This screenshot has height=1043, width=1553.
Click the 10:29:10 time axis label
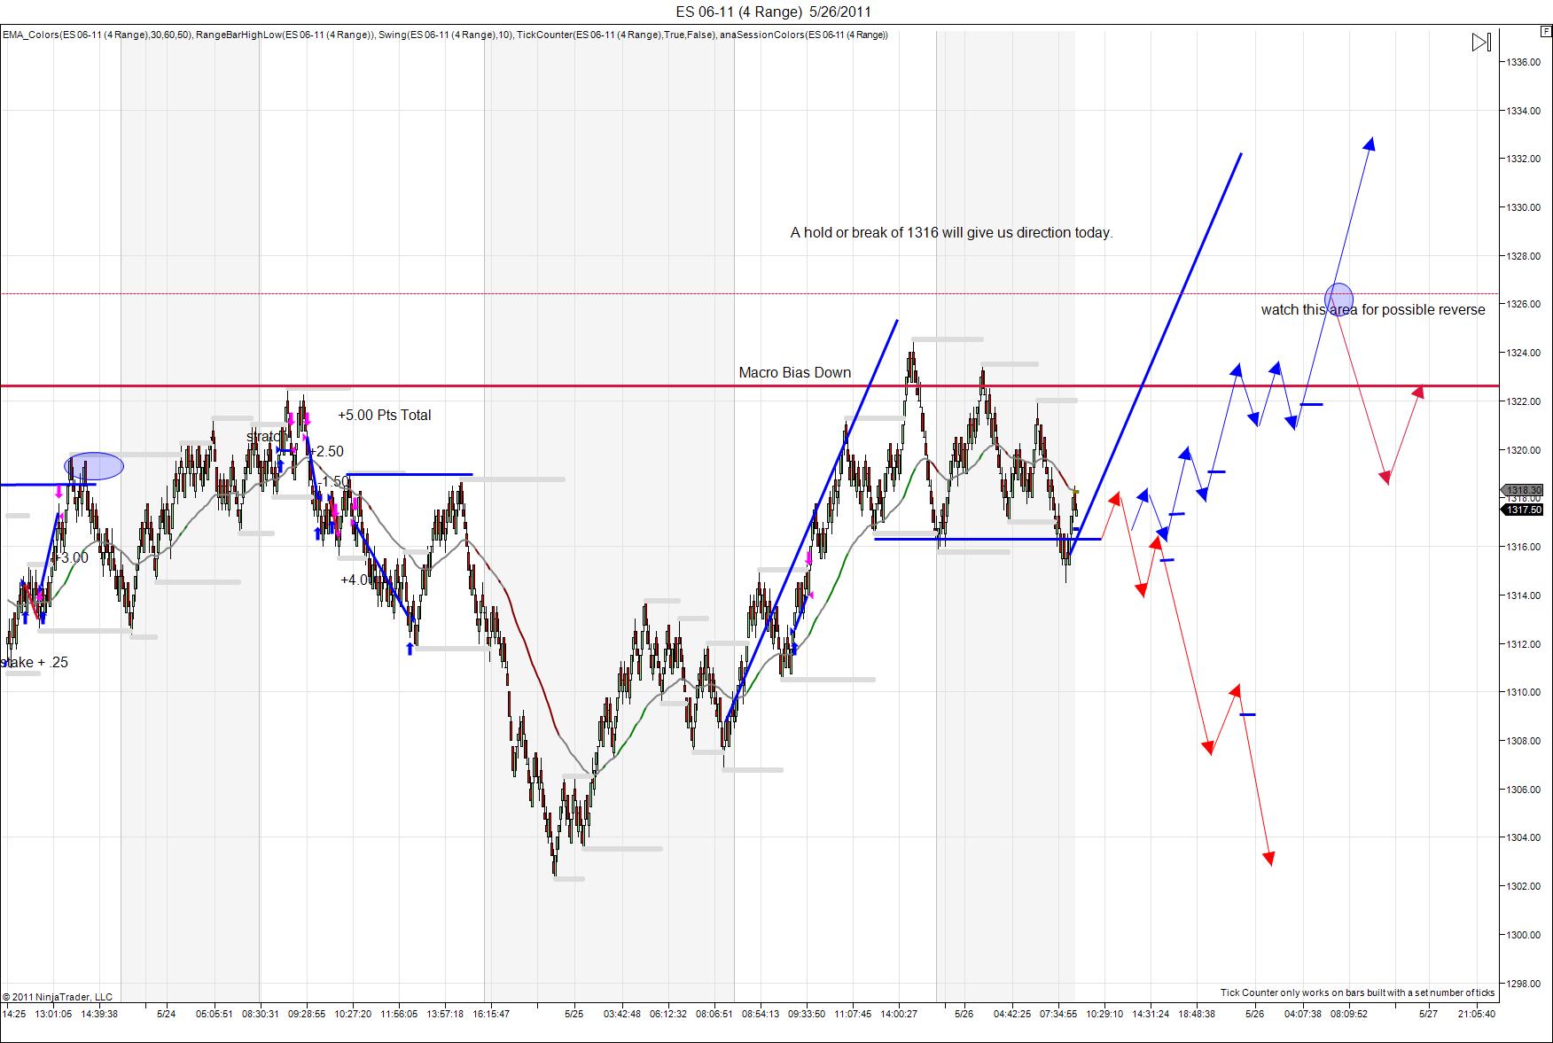[1104, 1014]
